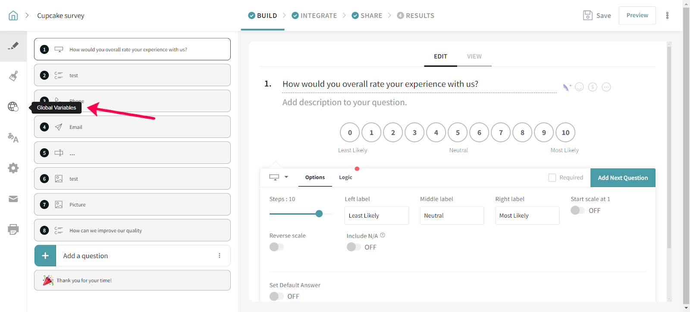Click the Left label input field
The height and width of the screenshot is (312, 690).
[x=376, y=215]
